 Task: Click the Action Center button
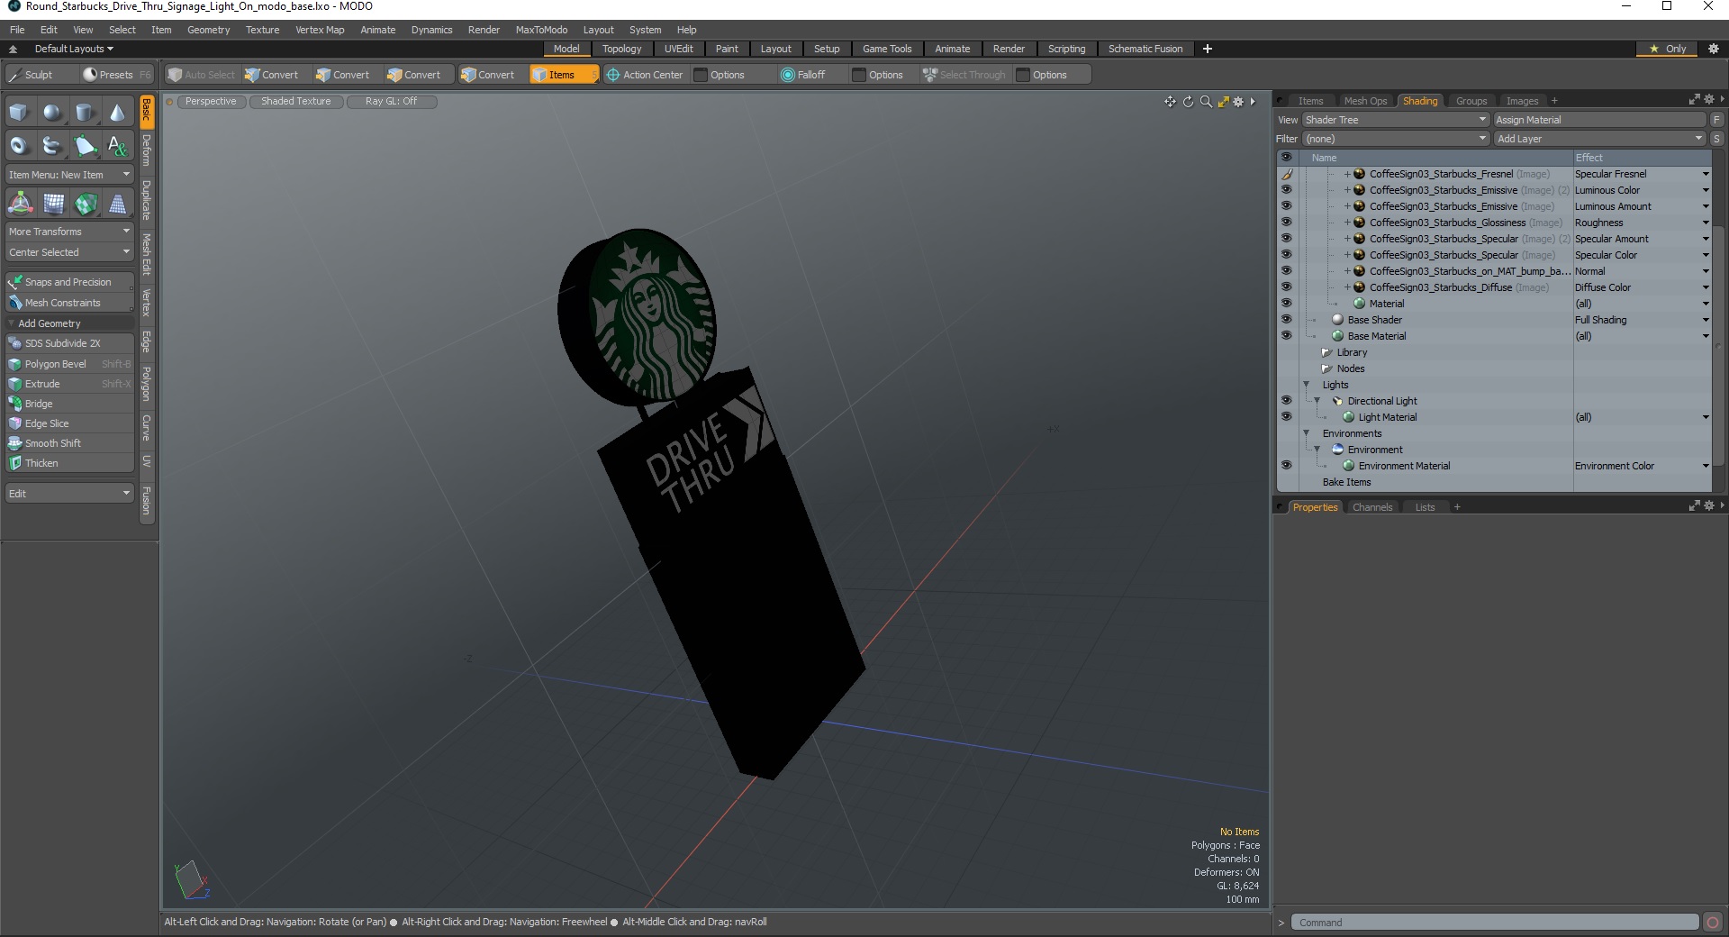[645, 75]
